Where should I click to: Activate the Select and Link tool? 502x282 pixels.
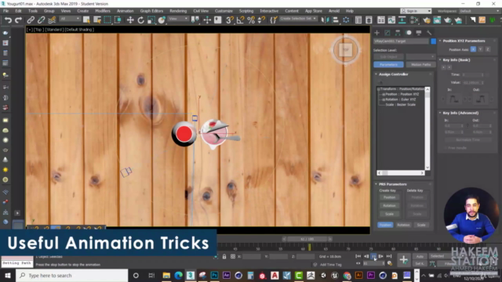point(31,20)
